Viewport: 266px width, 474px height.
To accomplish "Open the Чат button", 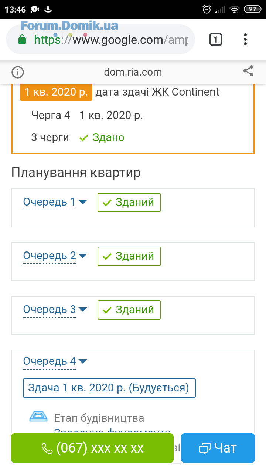I will pyautogui.click(x=218, y=448).
